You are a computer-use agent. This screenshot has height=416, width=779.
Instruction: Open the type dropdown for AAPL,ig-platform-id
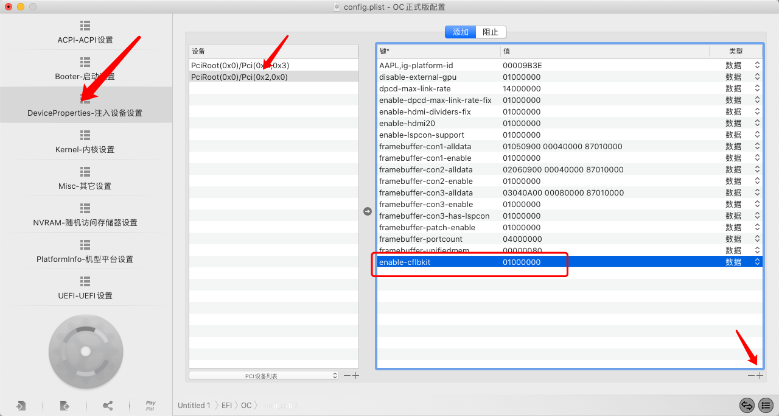(x=757, y=65)
